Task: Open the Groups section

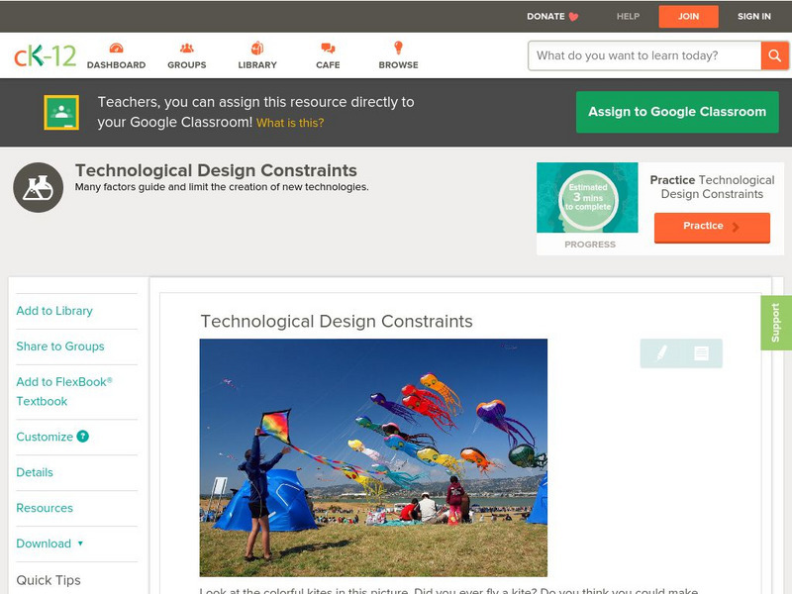Action: [187, 55]
